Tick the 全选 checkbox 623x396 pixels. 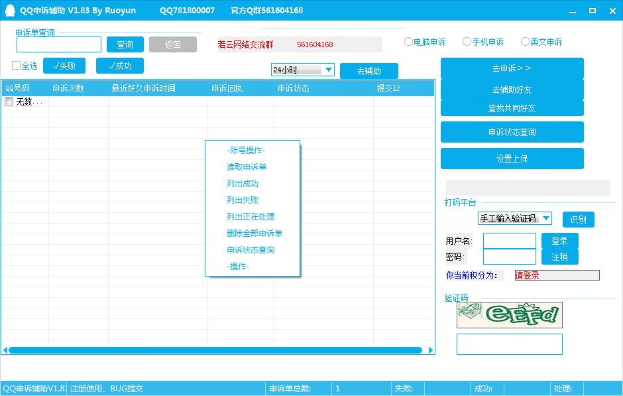click(17, 65)
